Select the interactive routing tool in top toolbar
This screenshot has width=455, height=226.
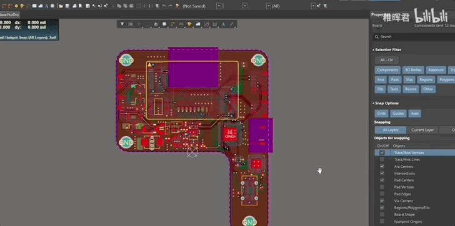[x=4, y=6]
